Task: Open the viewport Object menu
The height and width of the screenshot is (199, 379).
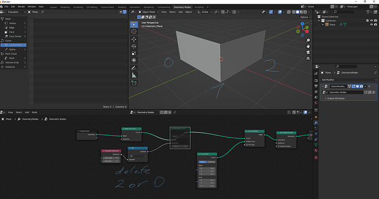Action: point(188,12)
